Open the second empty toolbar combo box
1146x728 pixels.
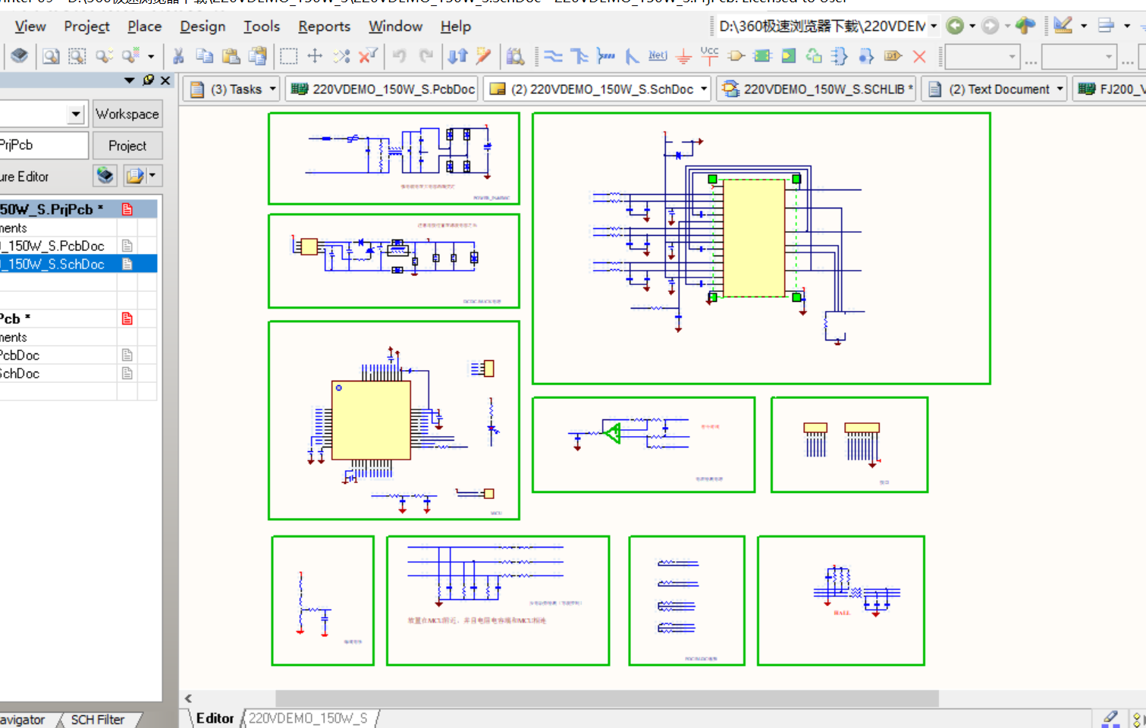1078,56
